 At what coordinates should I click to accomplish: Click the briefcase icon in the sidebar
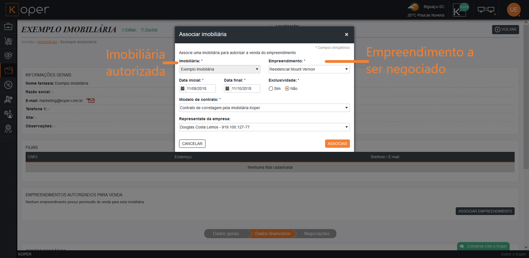[8, 26]
